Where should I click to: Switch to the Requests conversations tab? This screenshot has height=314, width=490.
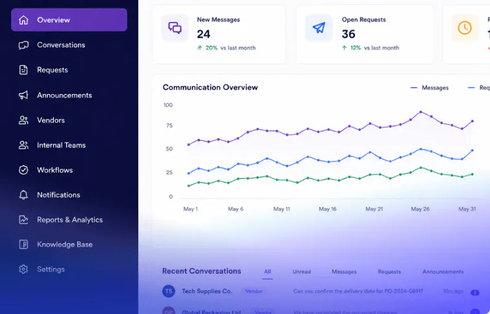click(390, 272)
